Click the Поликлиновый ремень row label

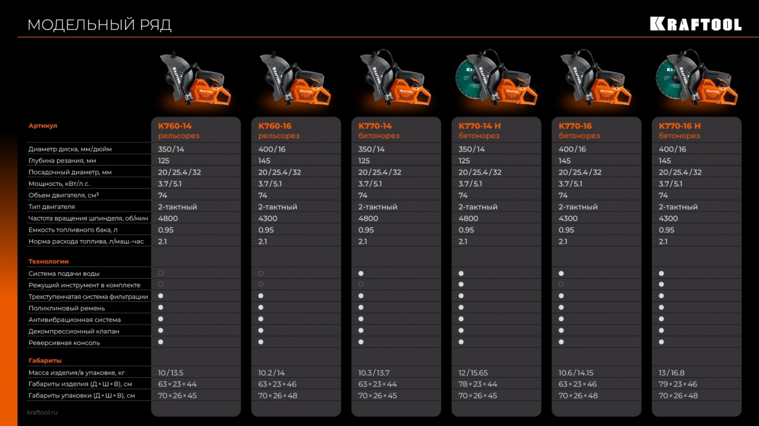(x=66, y=309)
